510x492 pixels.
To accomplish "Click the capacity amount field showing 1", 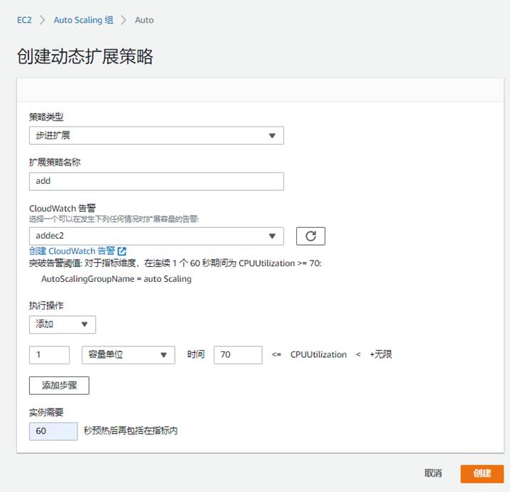I will click(x=49, y=355).
